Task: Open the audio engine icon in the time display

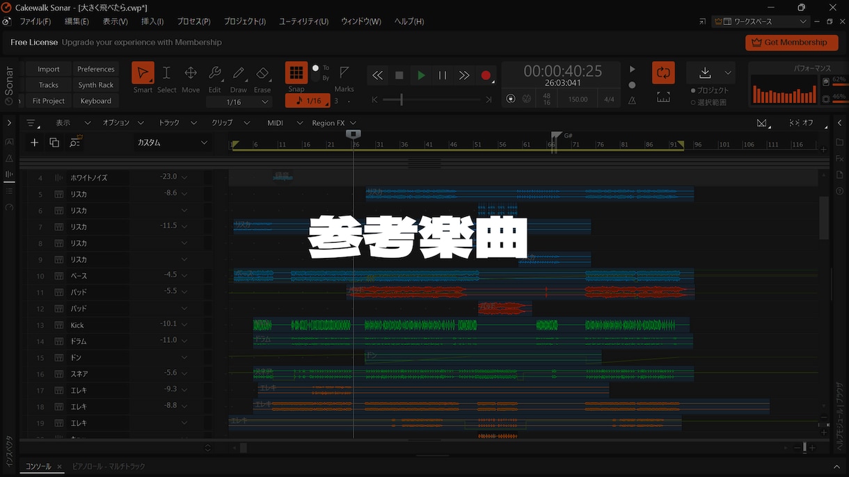Action: click(x=511, y=99)
